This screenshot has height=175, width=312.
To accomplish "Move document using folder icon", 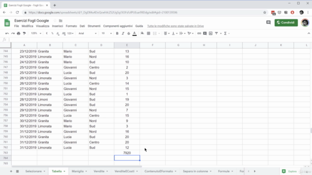I will point(60,20).
